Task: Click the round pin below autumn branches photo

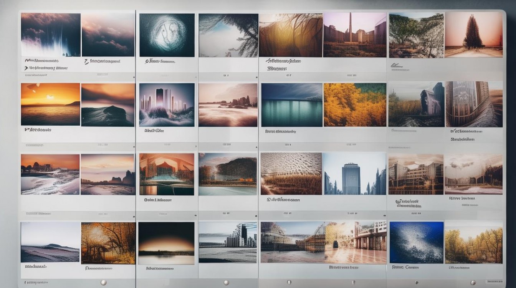Action: [103, 283]
